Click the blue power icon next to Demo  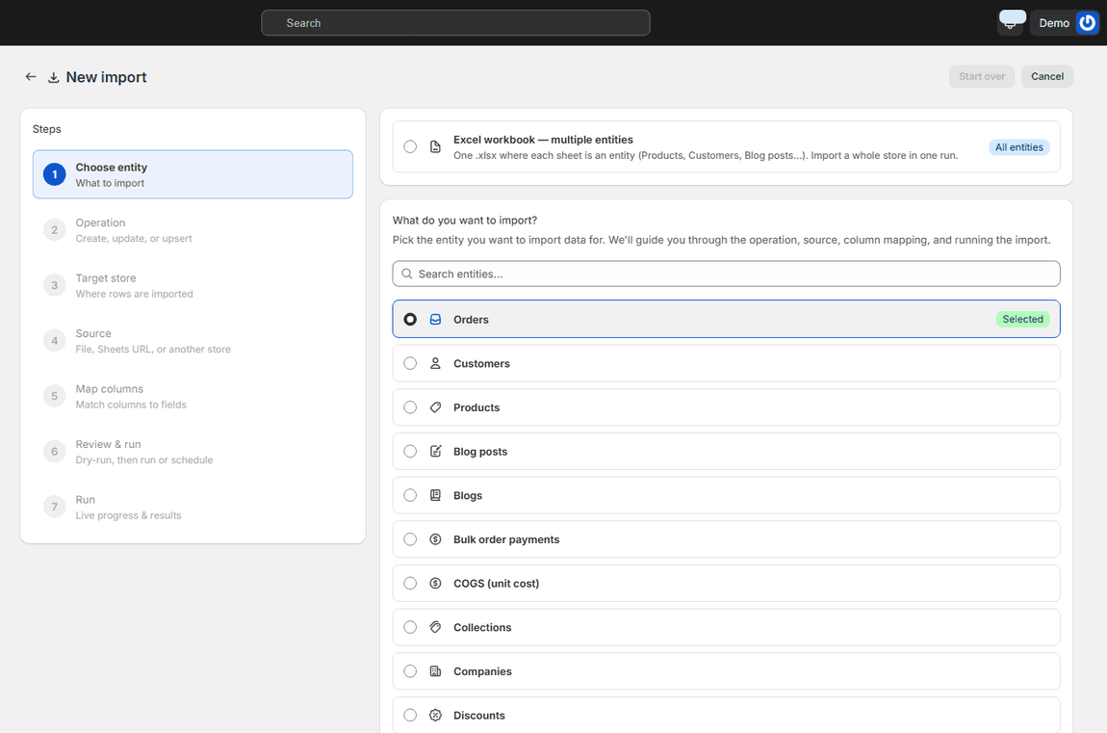(x=1087, y=22)
